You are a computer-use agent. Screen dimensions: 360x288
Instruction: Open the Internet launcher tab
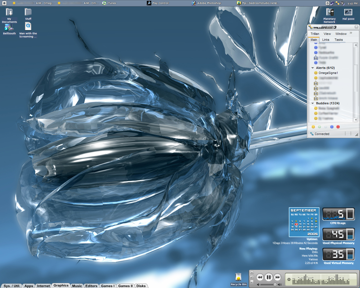tap(43, 286)
